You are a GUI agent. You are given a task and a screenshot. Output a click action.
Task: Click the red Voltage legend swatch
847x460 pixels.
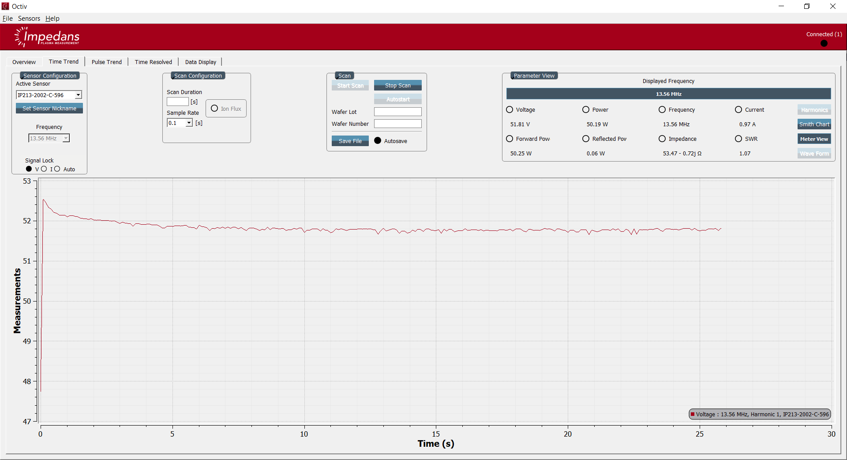pyautogui.click(x=693, y=414)
